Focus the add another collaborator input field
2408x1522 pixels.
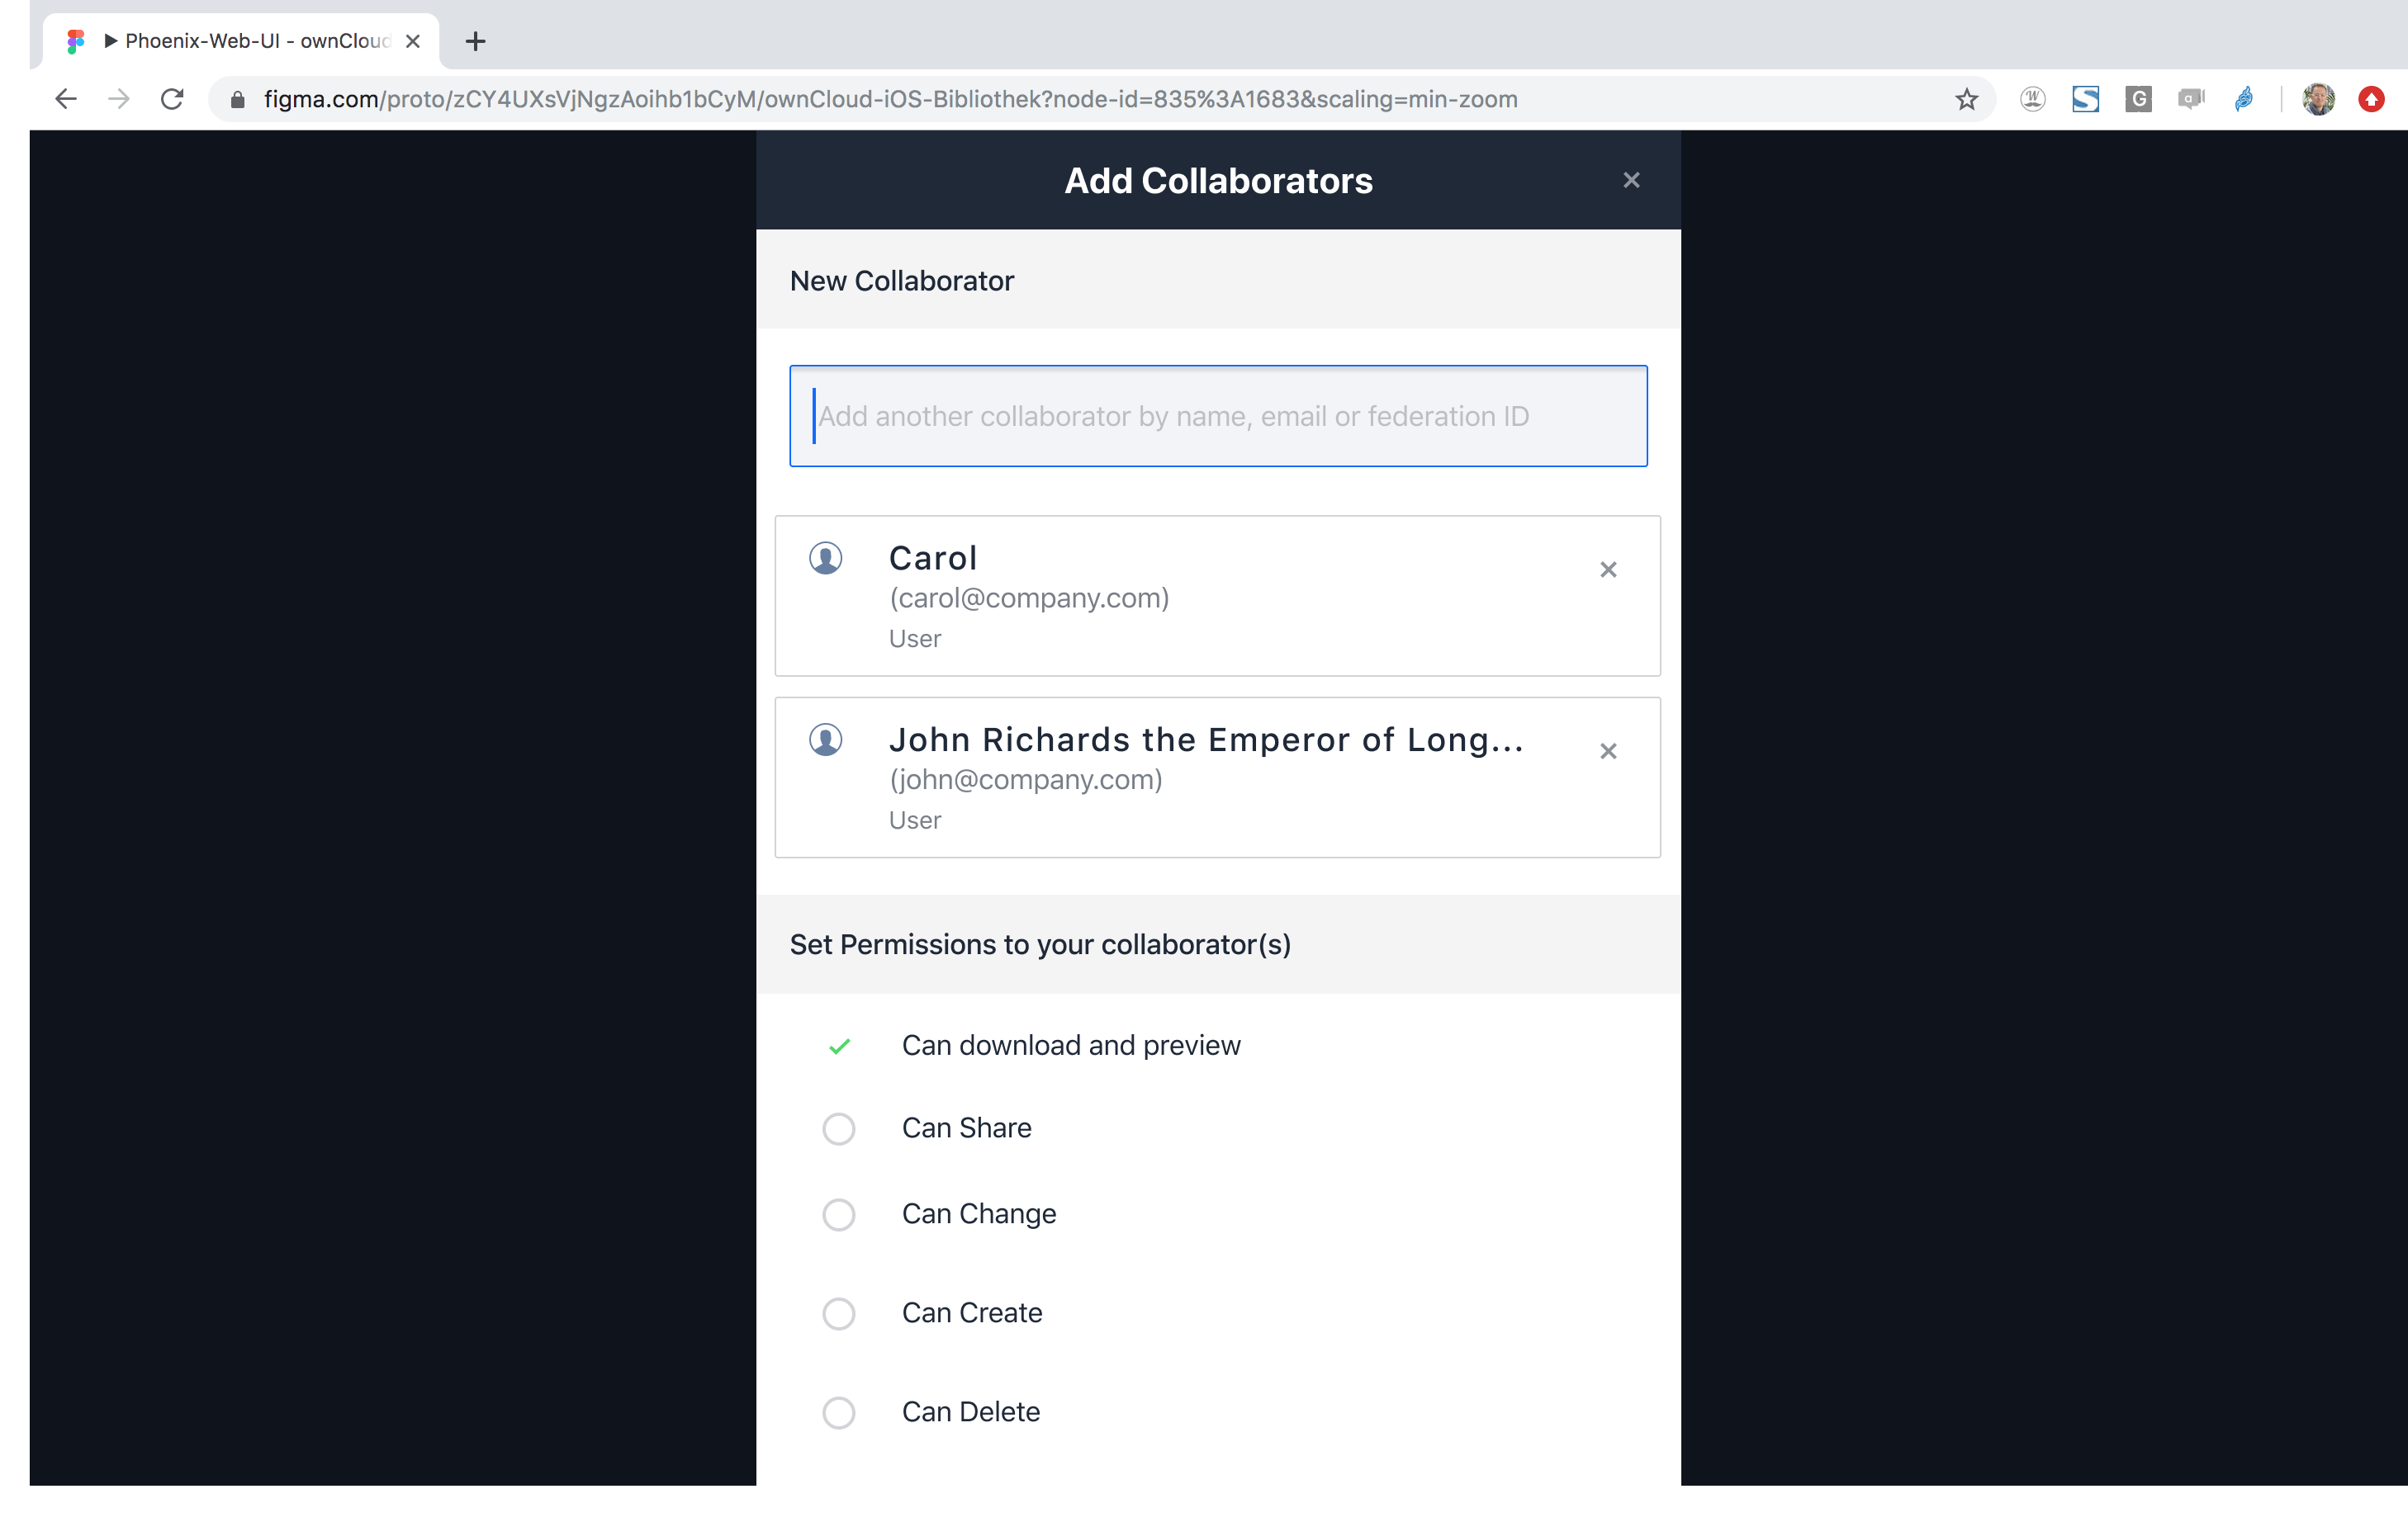(1218, 416)
